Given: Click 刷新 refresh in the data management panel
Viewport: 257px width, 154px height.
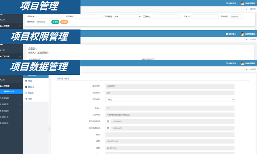Looking at the screenshot, I should coord(253,69).
